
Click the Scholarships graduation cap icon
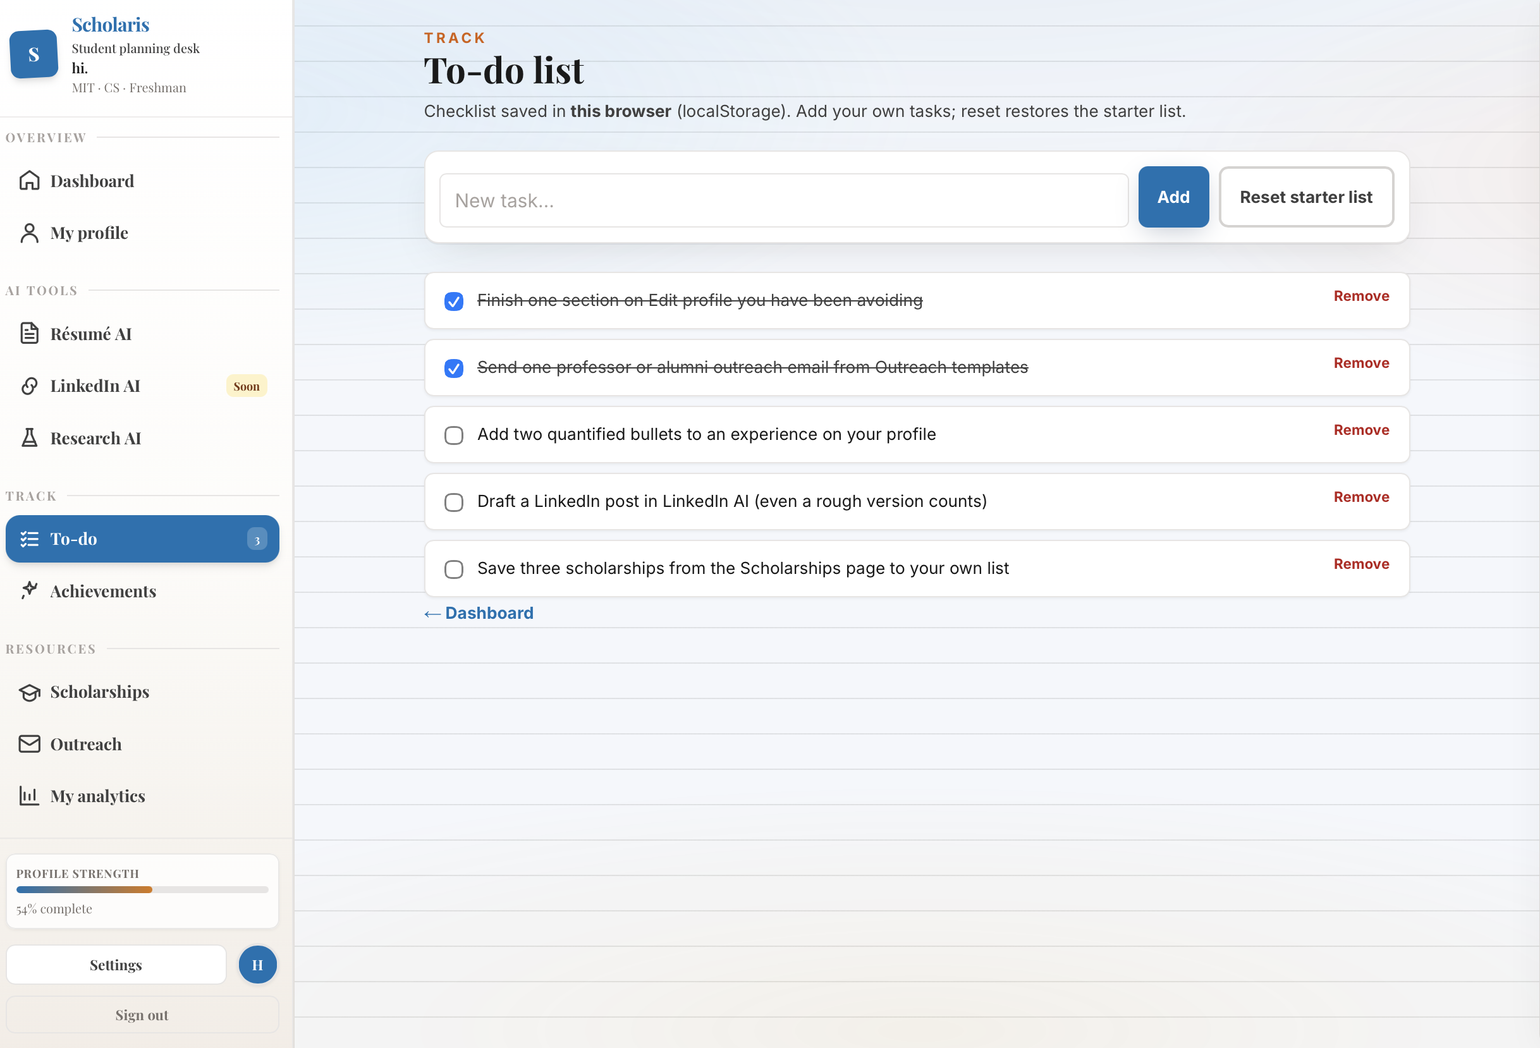(x=29, y=692)
